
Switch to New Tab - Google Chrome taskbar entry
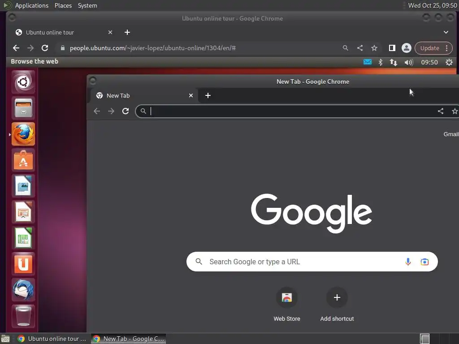[129, 339]
